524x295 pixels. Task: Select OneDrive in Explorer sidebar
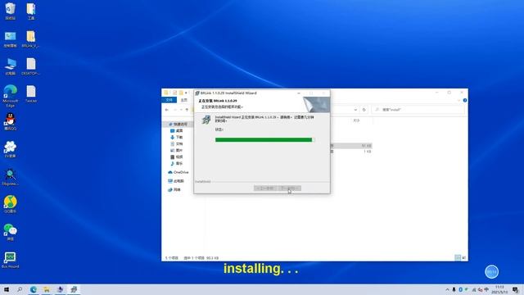tap(178, 172)
